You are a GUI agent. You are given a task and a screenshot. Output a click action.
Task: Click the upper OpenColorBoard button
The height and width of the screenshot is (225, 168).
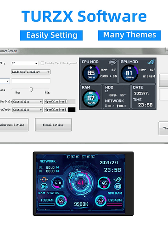(x=56, y=101)
